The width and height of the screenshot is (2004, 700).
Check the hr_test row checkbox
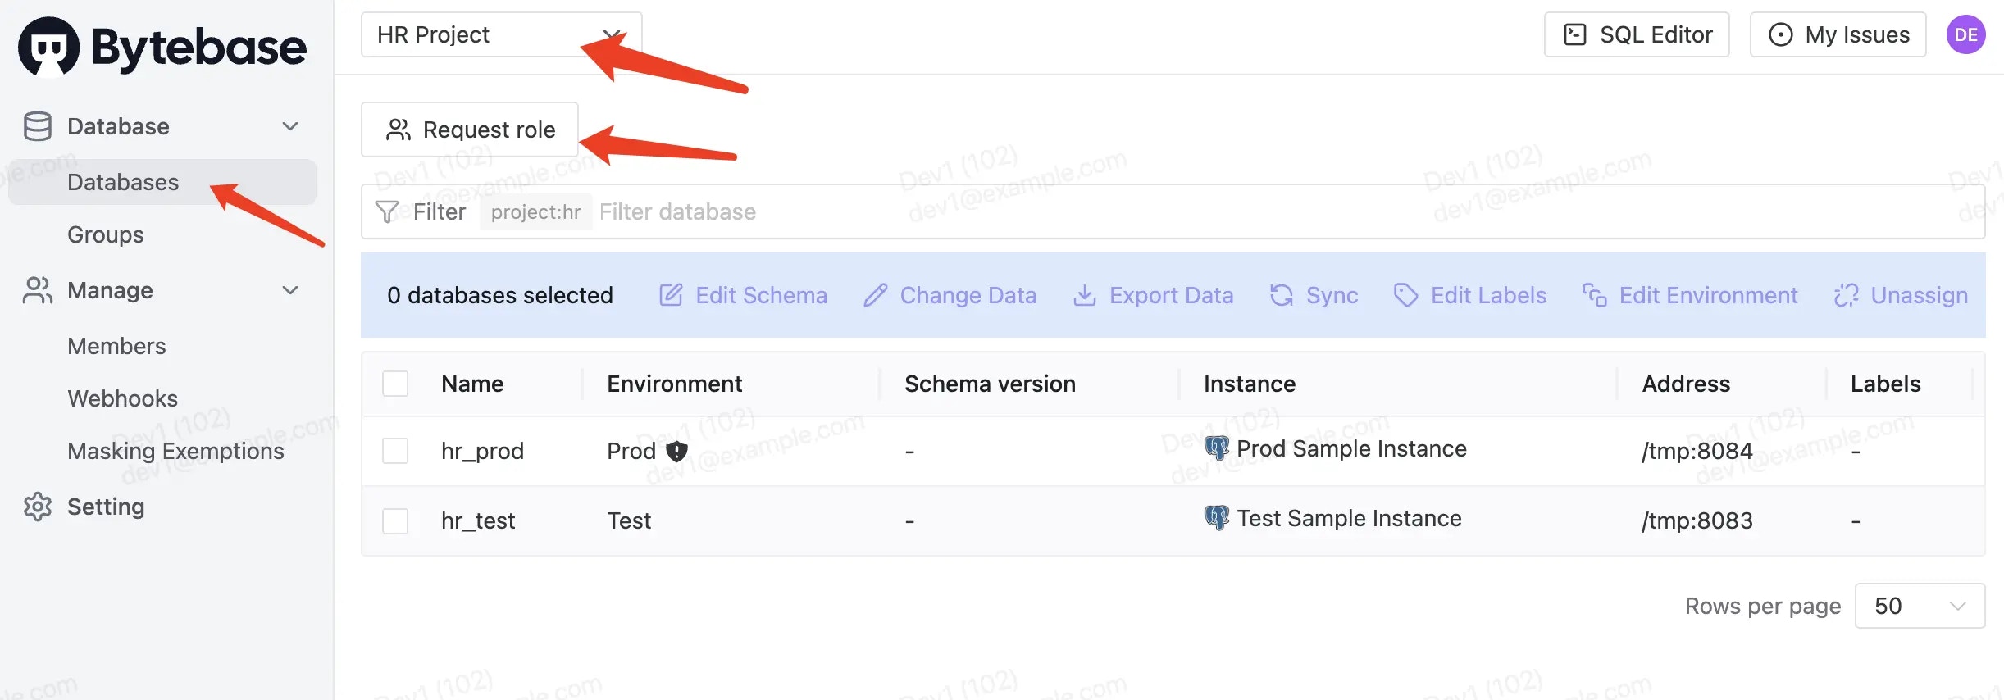[395, 520]
